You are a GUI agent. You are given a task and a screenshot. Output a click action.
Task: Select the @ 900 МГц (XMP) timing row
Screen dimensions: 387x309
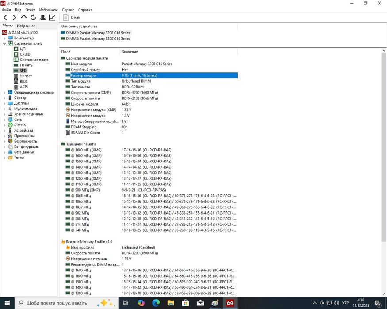(151, 190)
